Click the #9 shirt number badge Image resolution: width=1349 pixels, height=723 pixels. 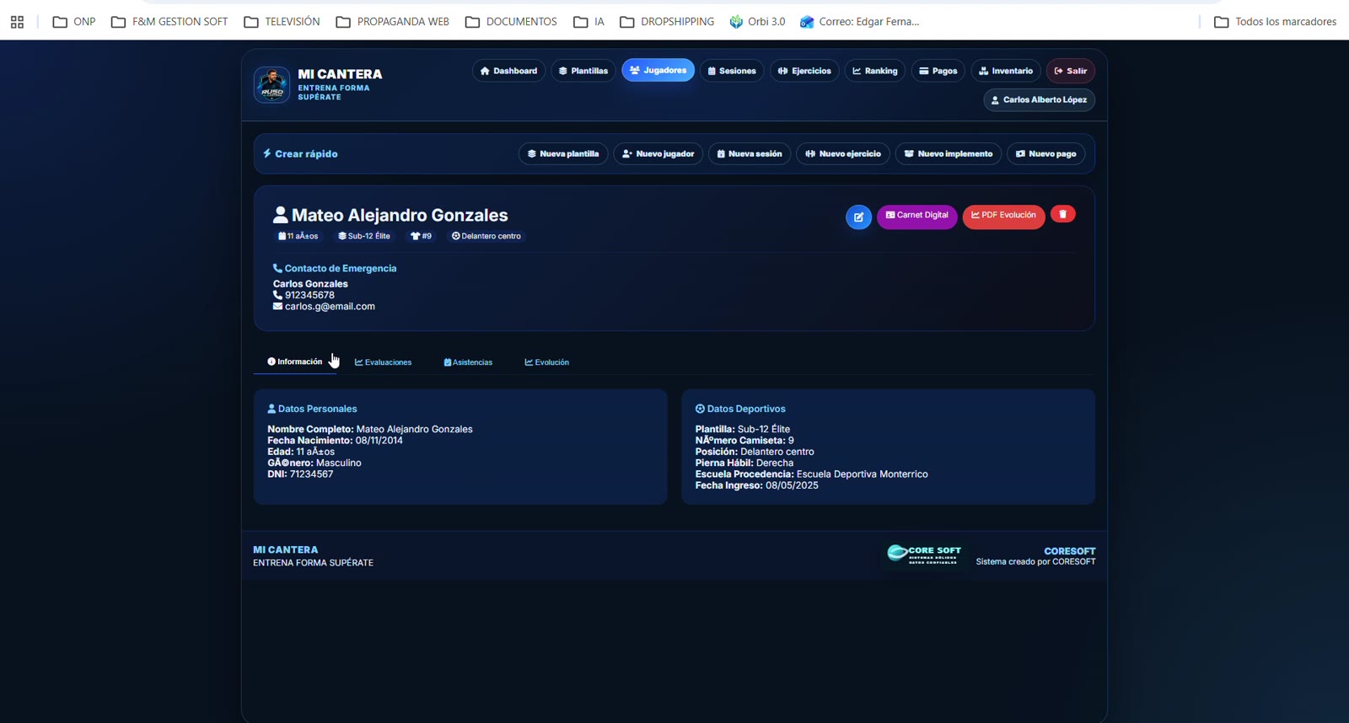[421, 236]
